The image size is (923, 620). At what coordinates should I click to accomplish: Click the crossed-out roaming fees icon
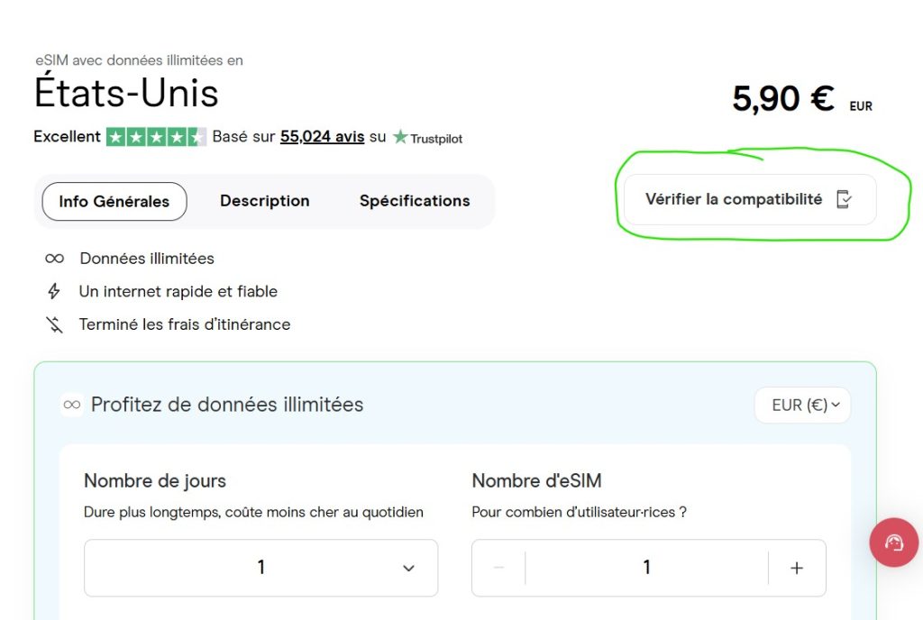54,324
